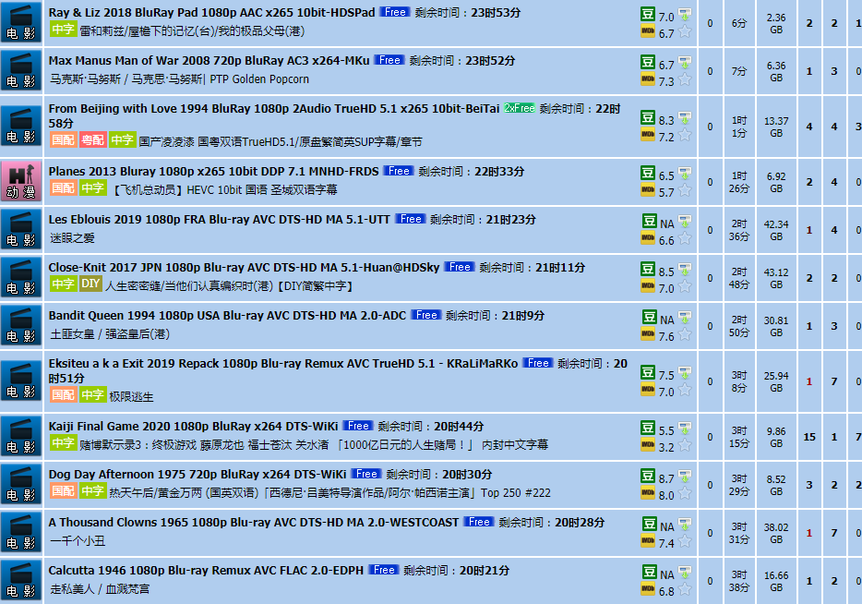This screenshot has height=604, width=862.
Task: Click the 43.12 GB size cell
Action: click(776, 278)
